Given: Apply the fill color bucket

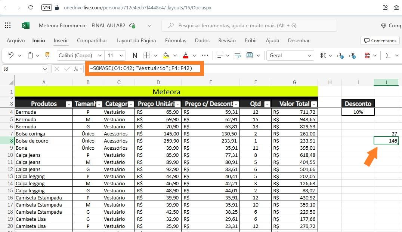Looking at the screenshot, I should pyautogui.click(x=166, y=55).
